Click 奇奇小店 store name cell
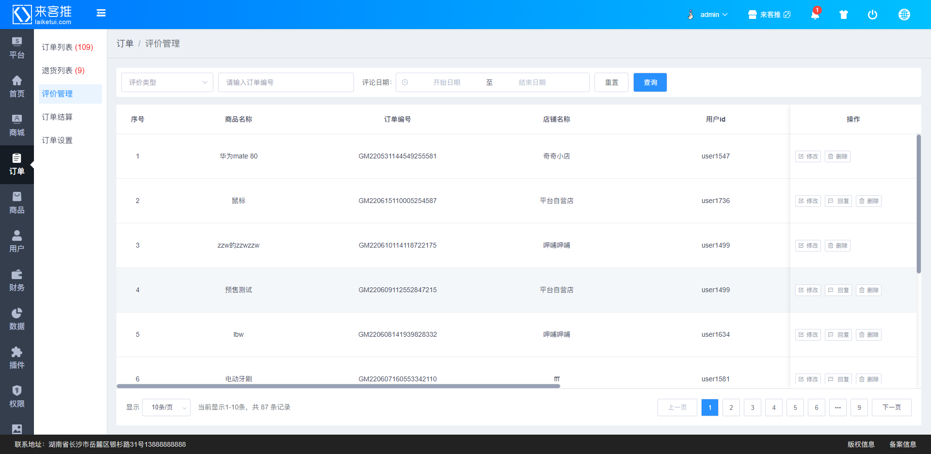Screen dimensions: 931x454 557,156
